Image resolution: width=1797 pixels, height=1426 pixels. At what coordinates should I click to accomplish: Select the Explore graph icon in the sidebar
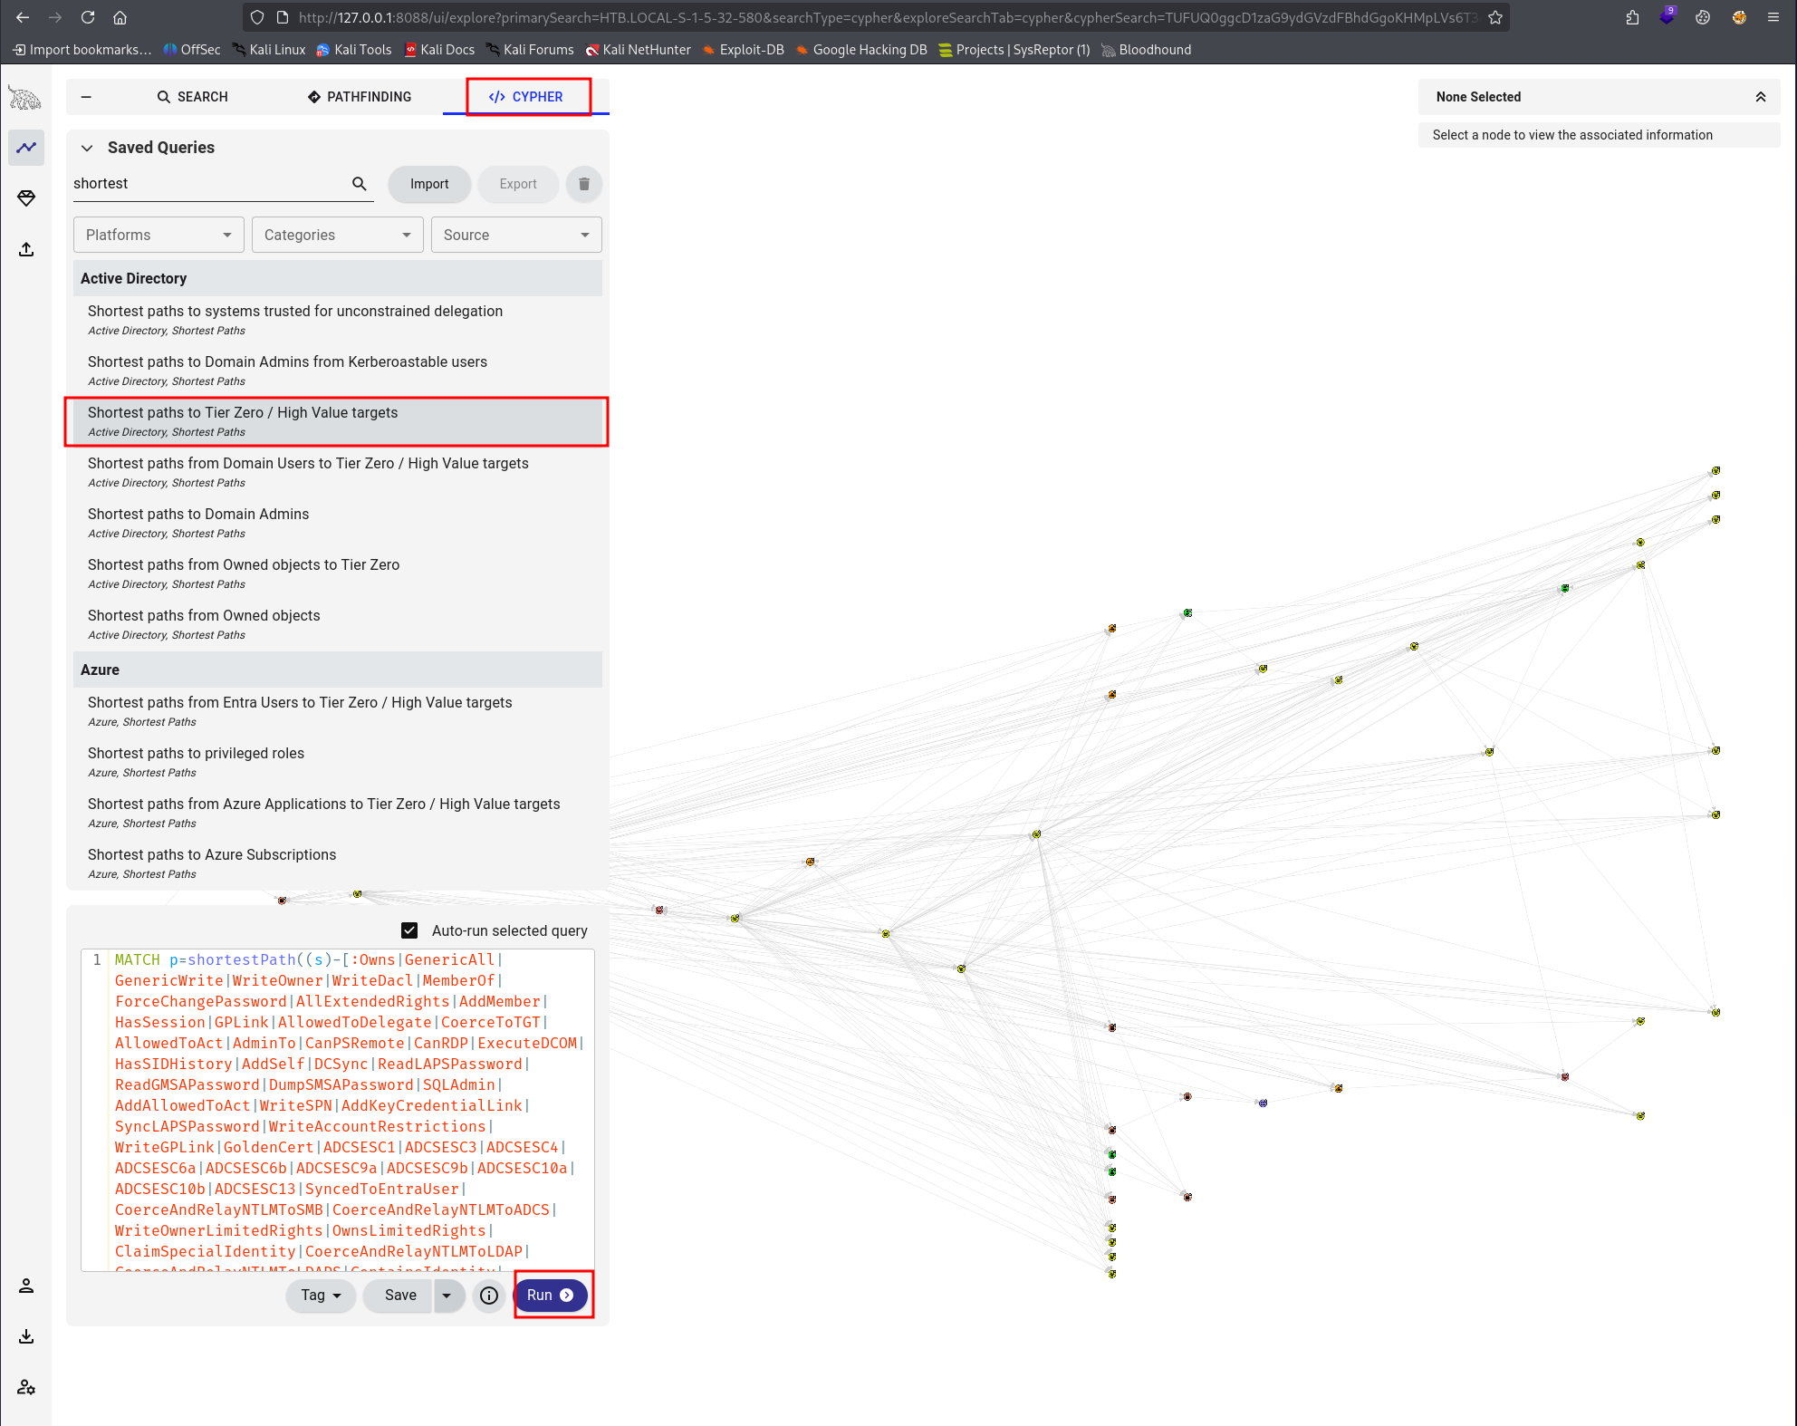(x=25, y=147)
